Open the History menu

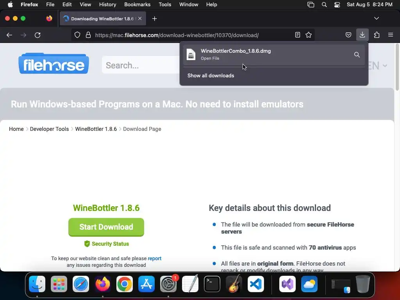[107, 4]
